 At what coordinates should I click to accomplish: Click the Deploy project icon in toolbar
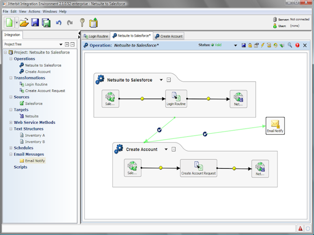(x=93, y=22)
